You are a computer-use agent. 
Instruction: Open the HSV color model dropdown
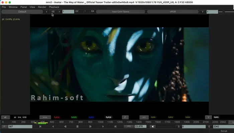[x=144, y=117]
